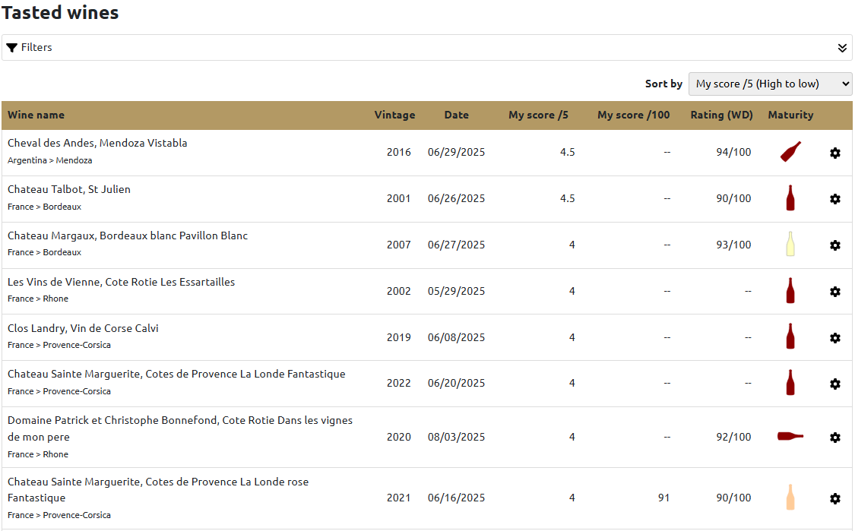Screen dimensions: 855x531
Task: Click red bottle icon for La Londe Fantastique 2022
Action: point(790,382)
